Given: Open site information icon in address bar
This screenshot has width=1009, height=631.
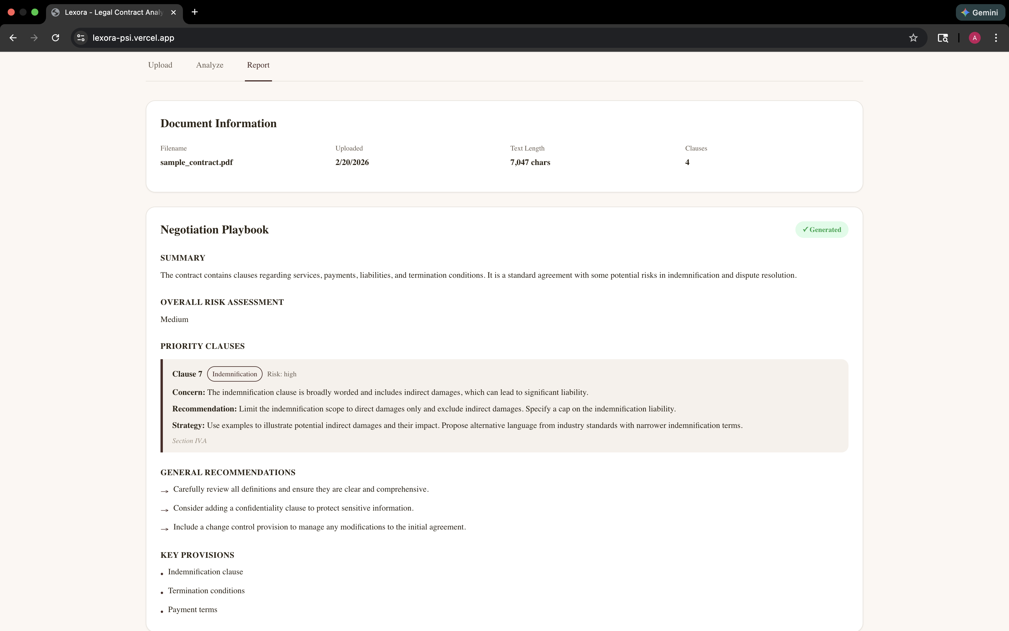Looking at the screenshot, I should (x=81, y=38).
